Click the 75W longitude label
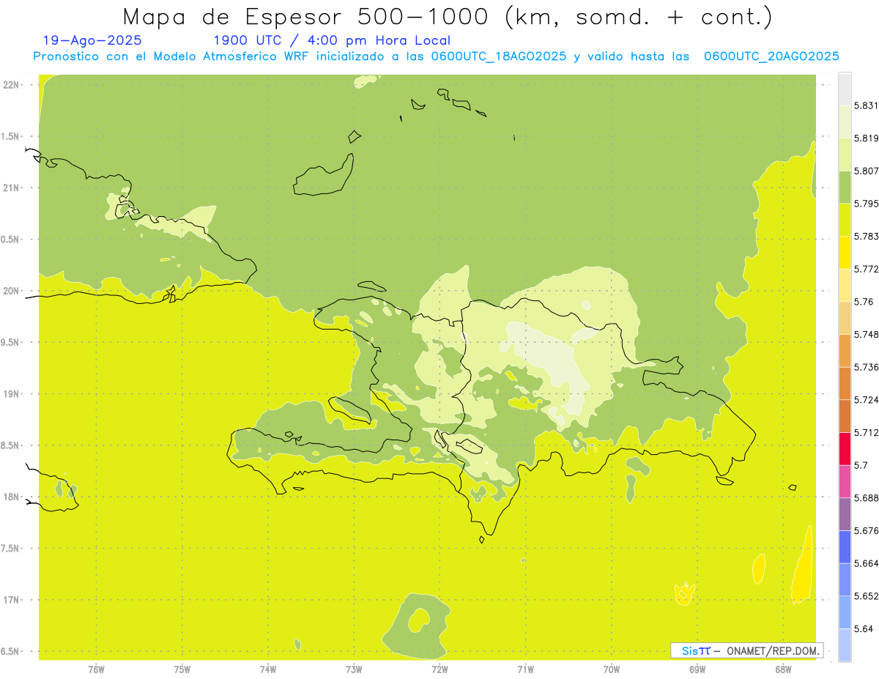 [x=182, y=669]
